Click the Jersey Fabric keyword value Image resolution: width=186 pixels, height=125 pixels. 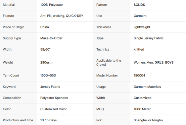[50, 87]
